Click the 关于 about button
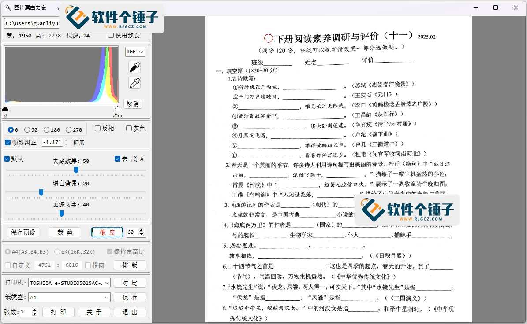Viewport: 527px width, 324px height. point(94,312)
